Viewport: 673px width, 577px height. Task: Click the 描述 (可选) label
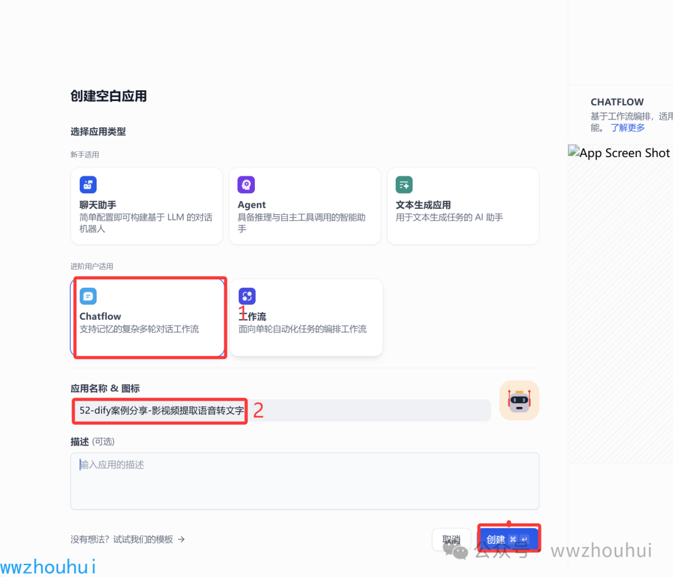[92, 442]
